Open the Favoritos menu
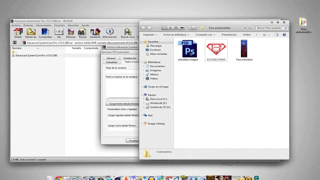 [59, 25]
